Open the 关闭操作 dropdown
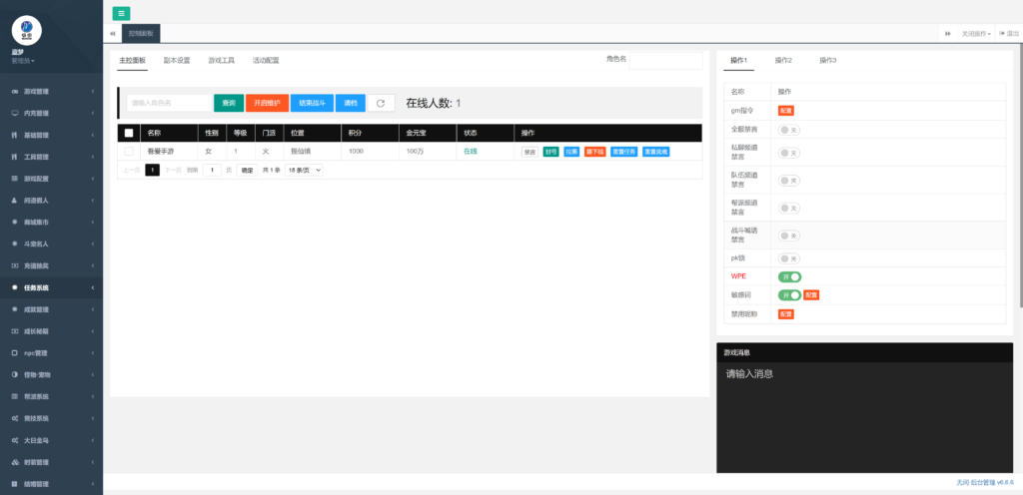Image resolution: width=1023 pixels, height=495 pixels. pyautogui.click(x=975, y=33)
